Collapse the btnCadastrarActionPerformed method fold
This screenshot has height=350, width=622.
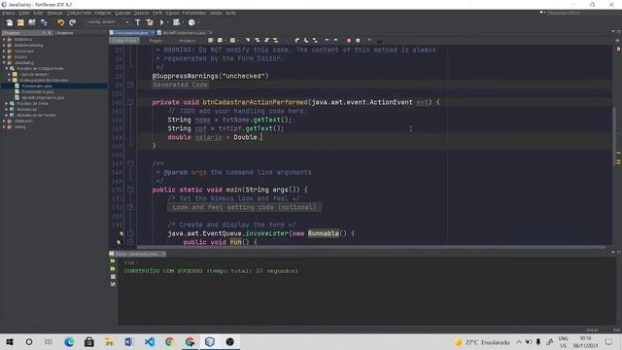pyautogui.click(x=130, y=102)
